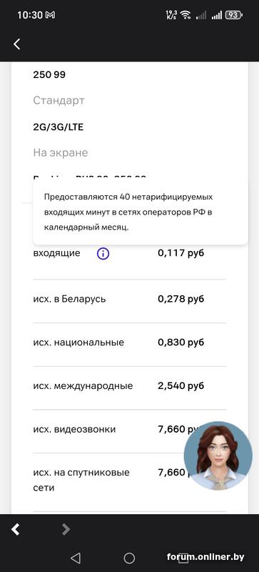259x572 pixels.
Task: Open the virtual assistant avatar chat
Action: coord(218,455)
